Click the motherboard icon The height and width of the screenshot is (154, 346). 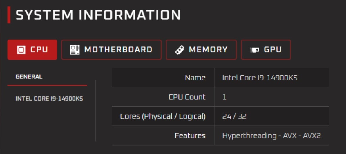(75, 50)
